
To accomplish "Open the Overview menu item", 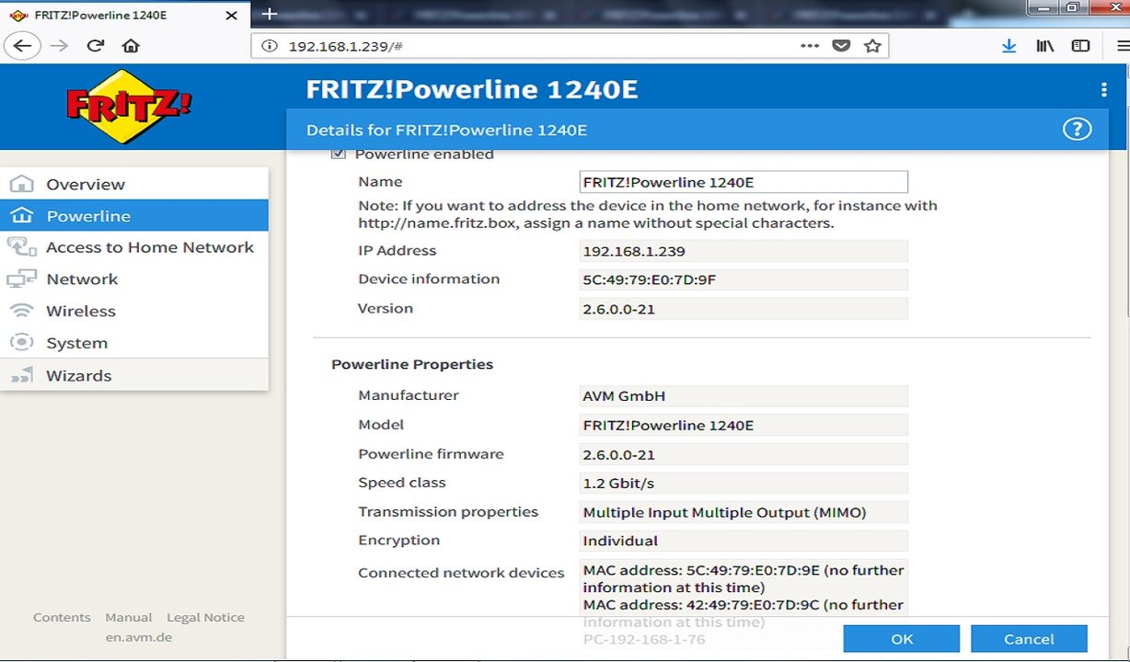I will (134, 184).
